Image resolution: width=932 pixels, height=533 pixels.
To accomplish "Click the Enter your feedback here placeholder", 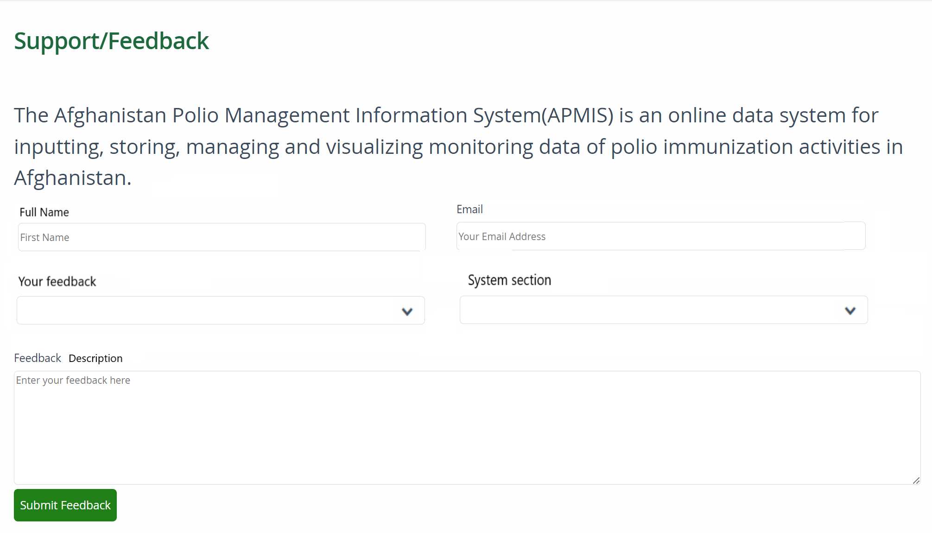I will (73, 380).
